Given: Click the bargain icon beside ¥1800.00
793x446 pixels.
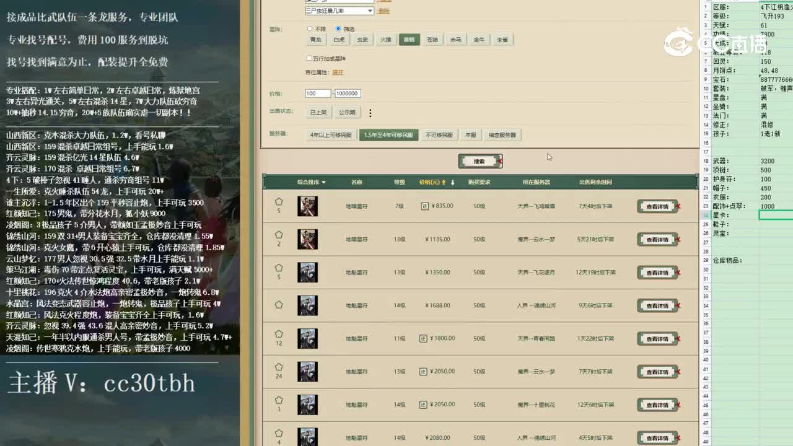Looking at the screenshot, I should 424,338.
